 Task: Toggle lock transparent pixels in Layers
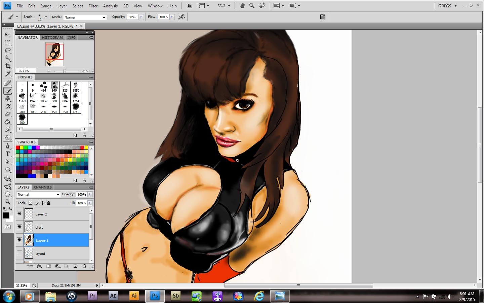(31, 203)
